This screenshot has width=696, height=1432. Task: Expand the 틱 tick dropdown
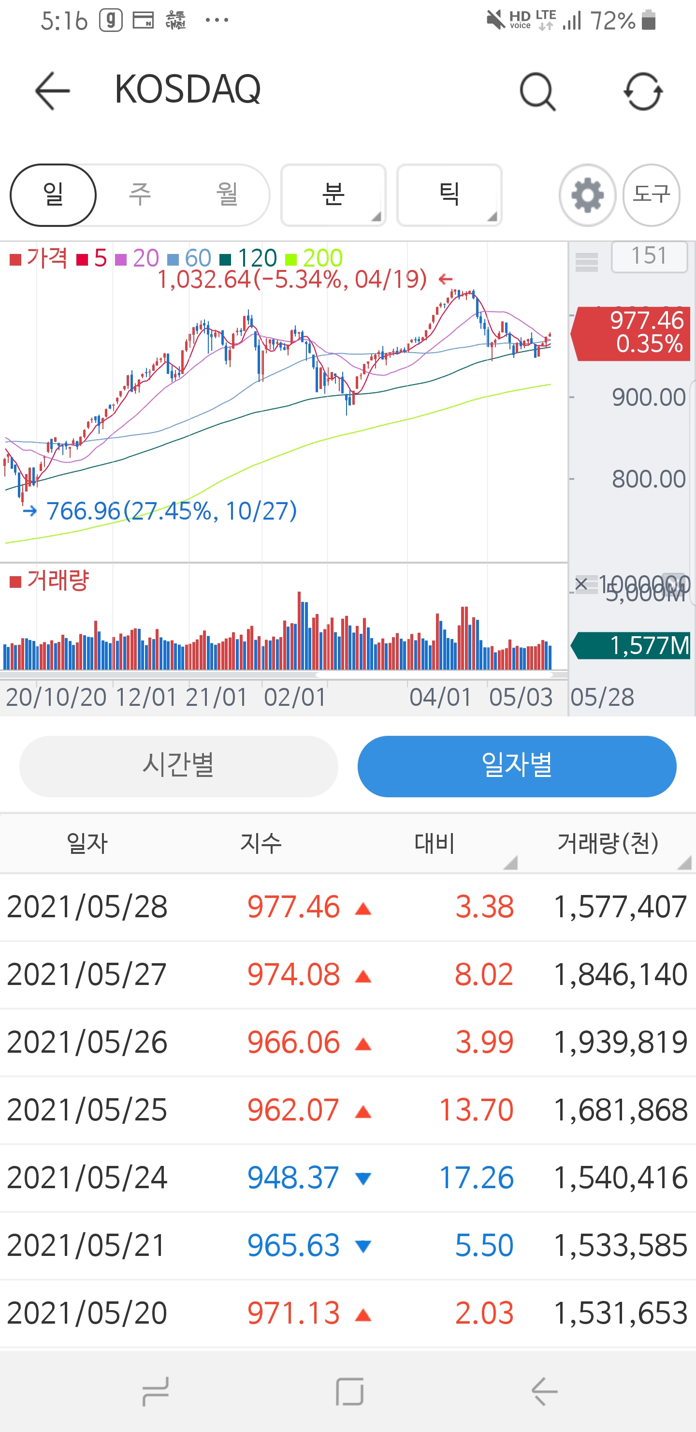[x=449, y=195]
